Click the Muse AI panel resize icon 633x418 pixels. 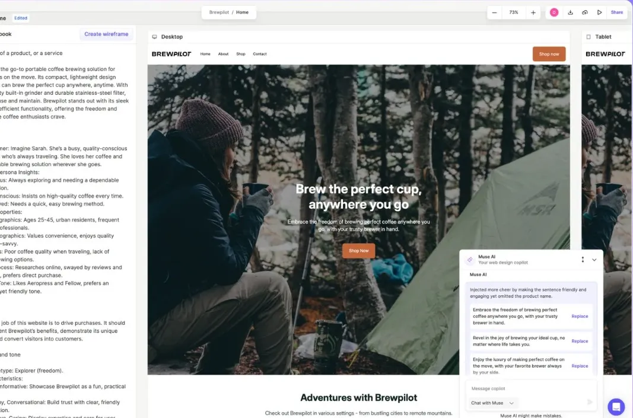click(x=583, y=260)
